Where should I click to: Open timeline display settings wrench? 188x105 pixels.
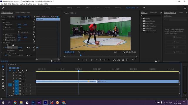27,71
